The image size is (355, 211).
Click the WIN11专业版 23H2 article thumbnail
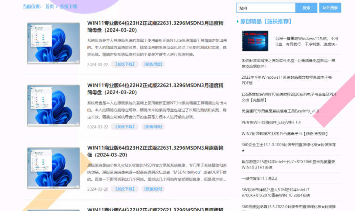(53, 43)
